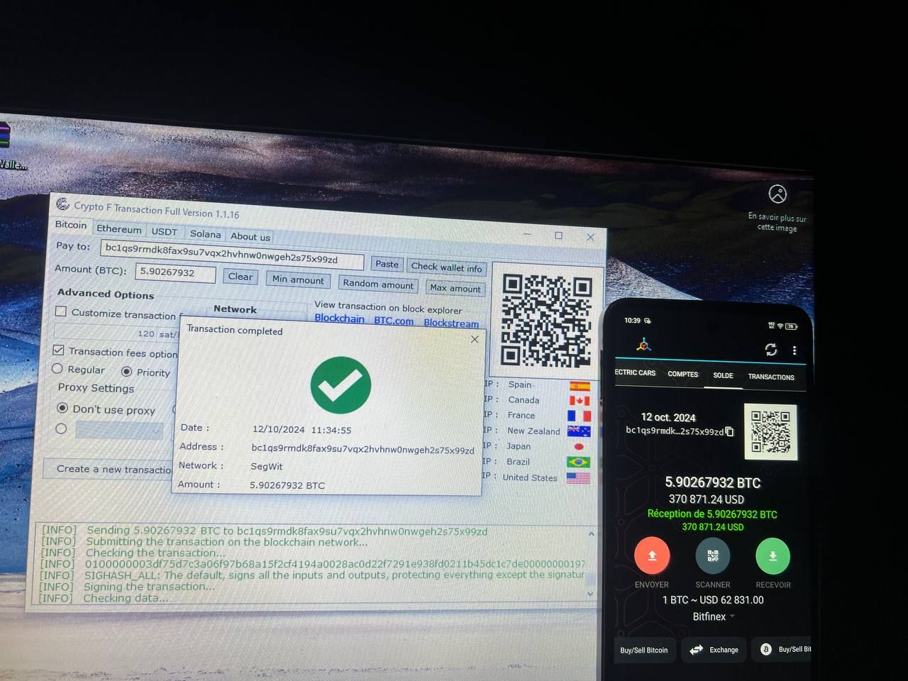The height and width of the screenshot is (681, 908).
Task: Close the Transaction completed dialog
Action: [x=475, y=339]
